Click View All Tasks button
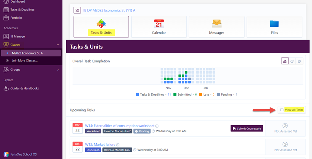The width and height of the screenshot is (312, 159). (292, 110)
